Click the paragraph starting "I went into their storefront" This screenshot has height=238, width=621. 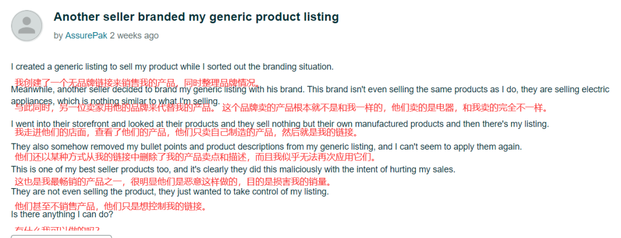(x=280, y=124)
